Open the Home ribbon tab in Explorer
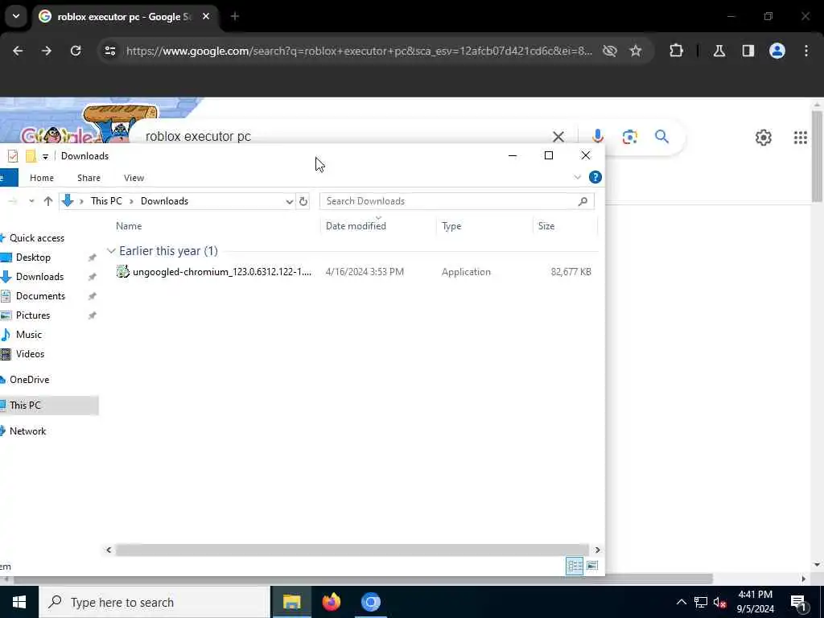 click(x=42, y=178)
